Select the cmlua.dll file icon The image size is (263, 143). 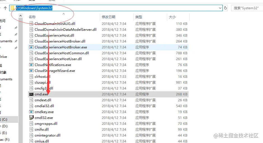coord(31,141)
